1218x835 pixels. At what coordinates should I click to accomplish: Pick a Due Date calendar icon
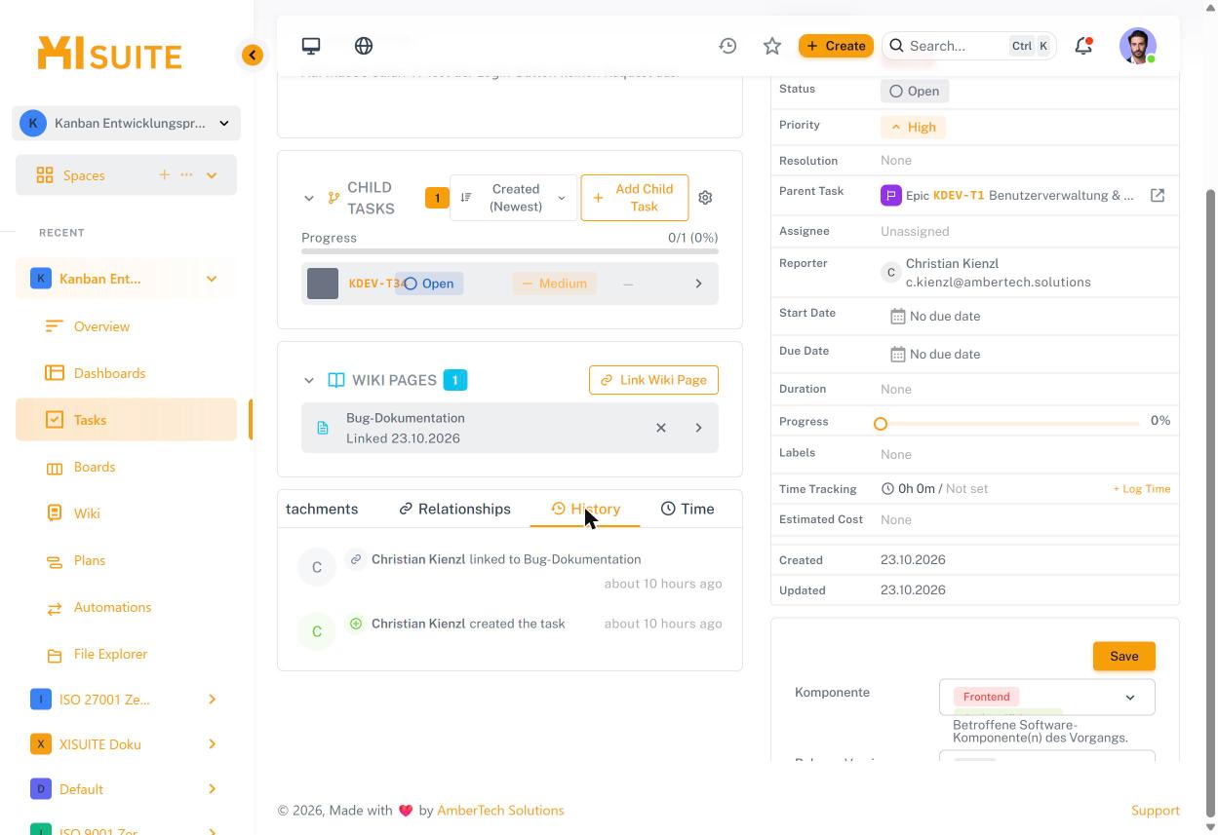(x=897, y=354)
